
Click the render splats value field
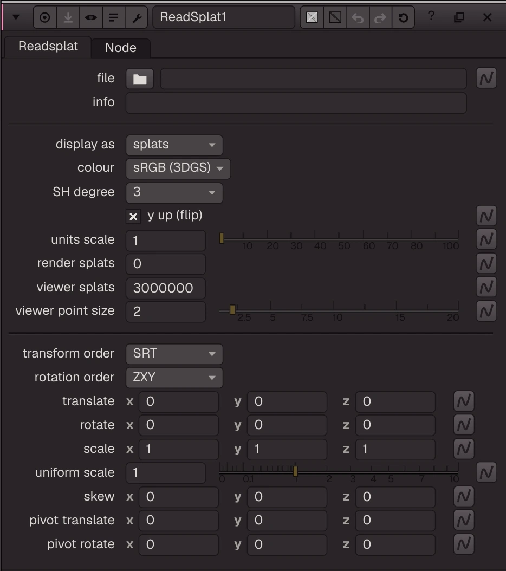point(166,264)
